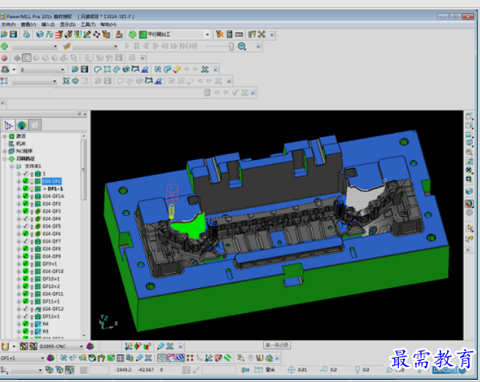
Task: Toggle green check on 024-DF2 toolpath
Action: (x=26, y=204)
